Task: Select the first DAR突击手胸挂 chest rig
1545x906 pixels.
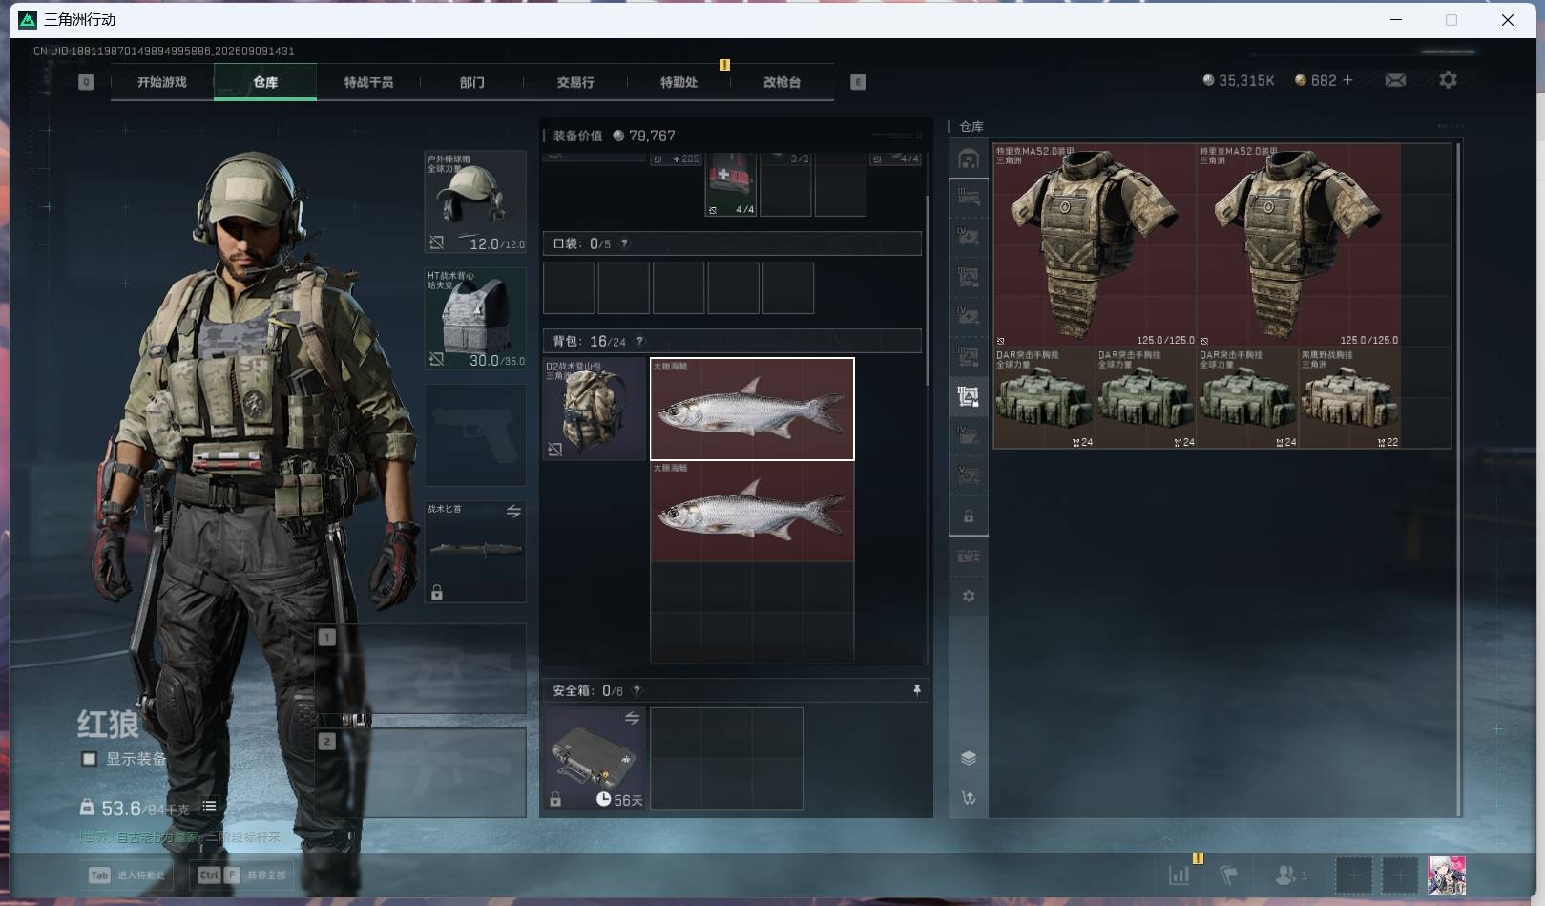Action: [1044, 398]
